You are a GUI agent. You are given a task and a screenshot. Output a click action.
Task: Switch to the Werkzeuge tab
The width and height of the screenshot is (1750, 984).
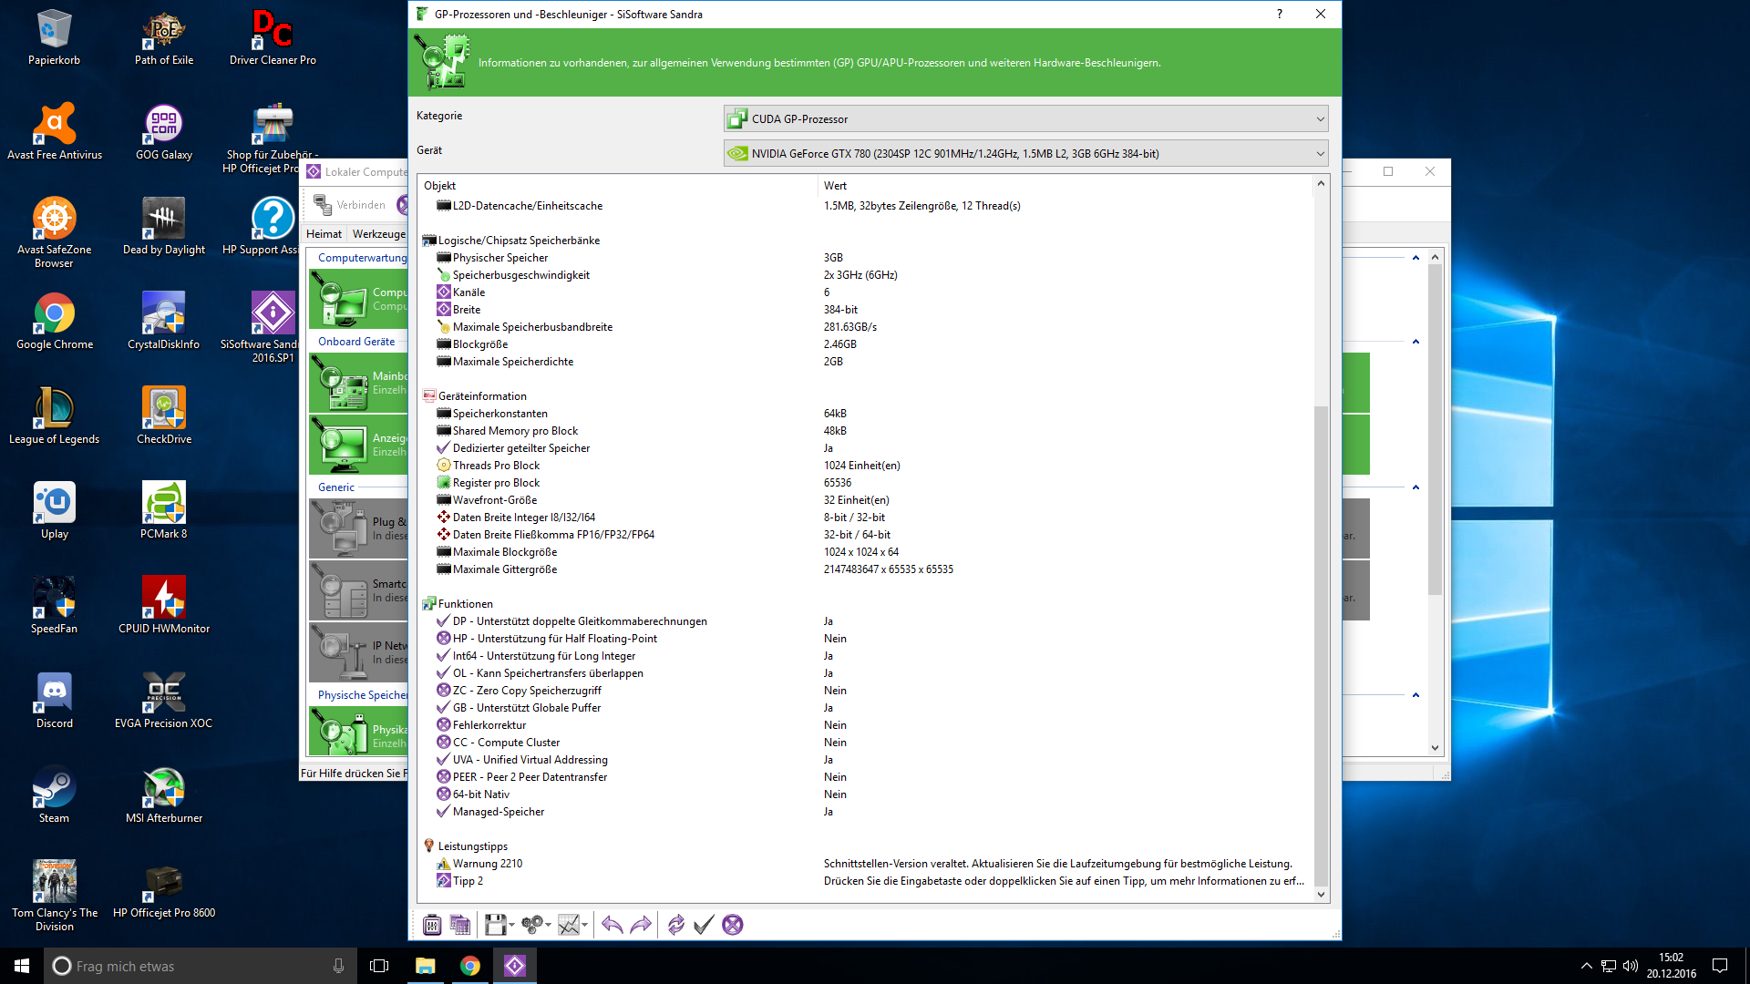tap(378, 234)
